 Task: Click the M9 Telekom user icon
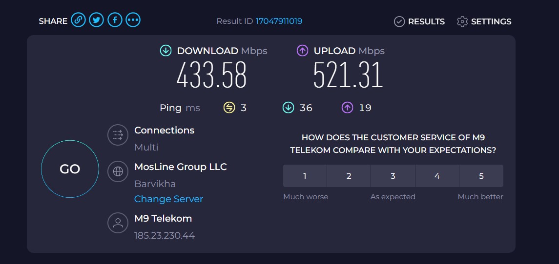(x=118, y=223)
